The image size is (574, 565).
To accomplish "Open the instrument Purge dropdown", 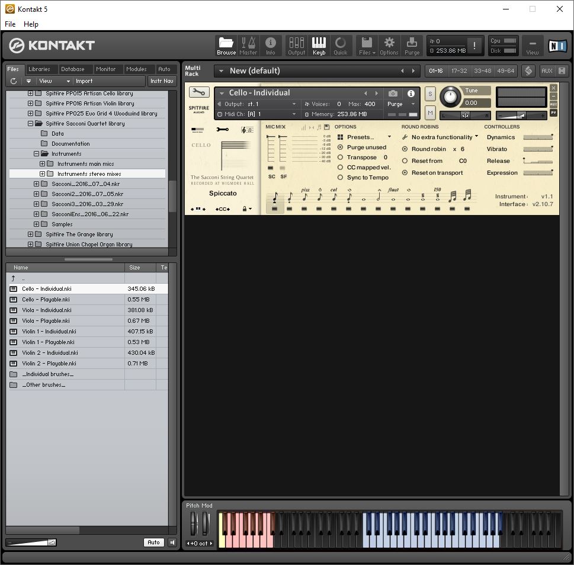I will click(x=413, y=104).
